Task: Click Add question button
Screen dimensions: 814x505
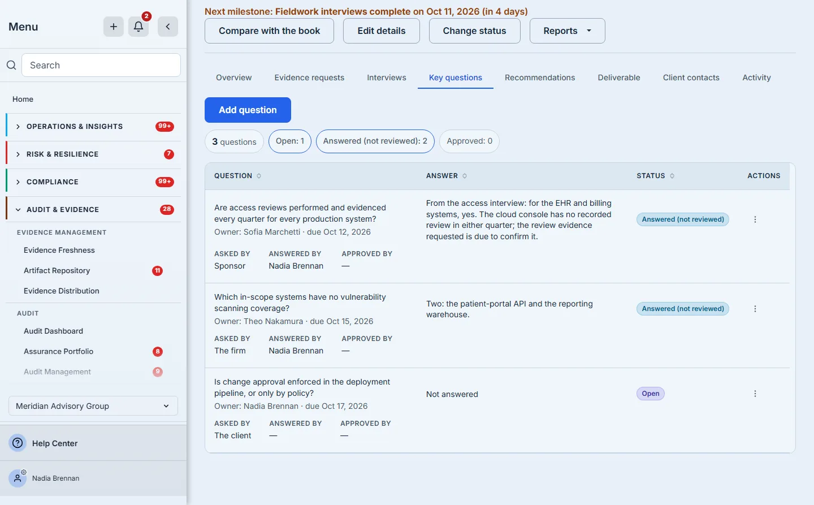Action: click(x=248, y=110)
